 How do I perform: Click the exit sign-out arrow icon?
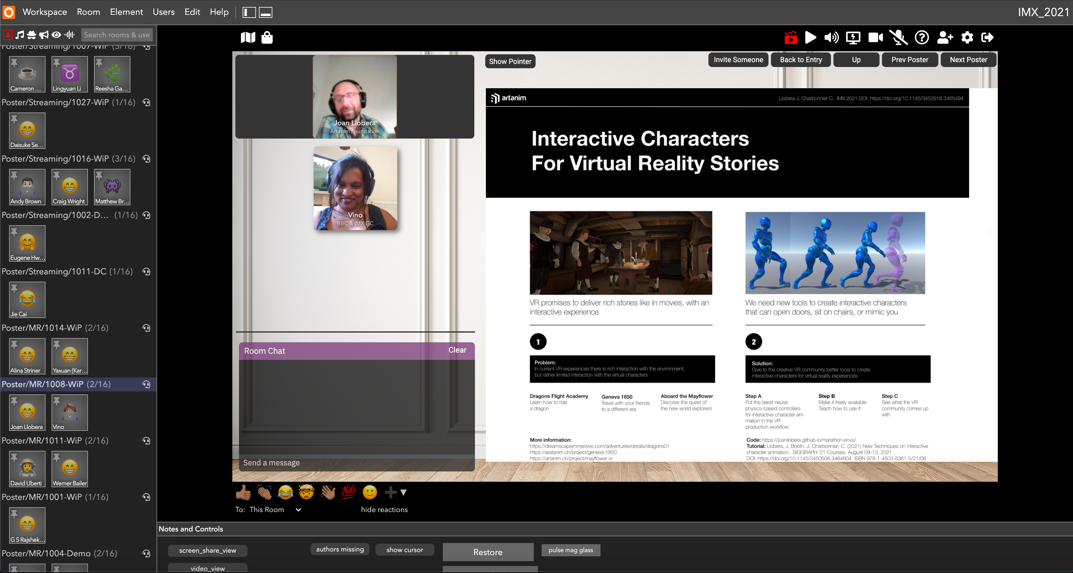point(987,38)
